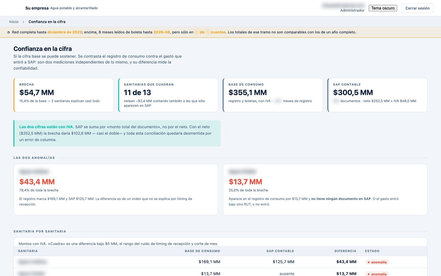The width and height of the screenshot is (441, 276).
Task: Click the $169,1 MM table cell
Action: click(x=209, y=262)
